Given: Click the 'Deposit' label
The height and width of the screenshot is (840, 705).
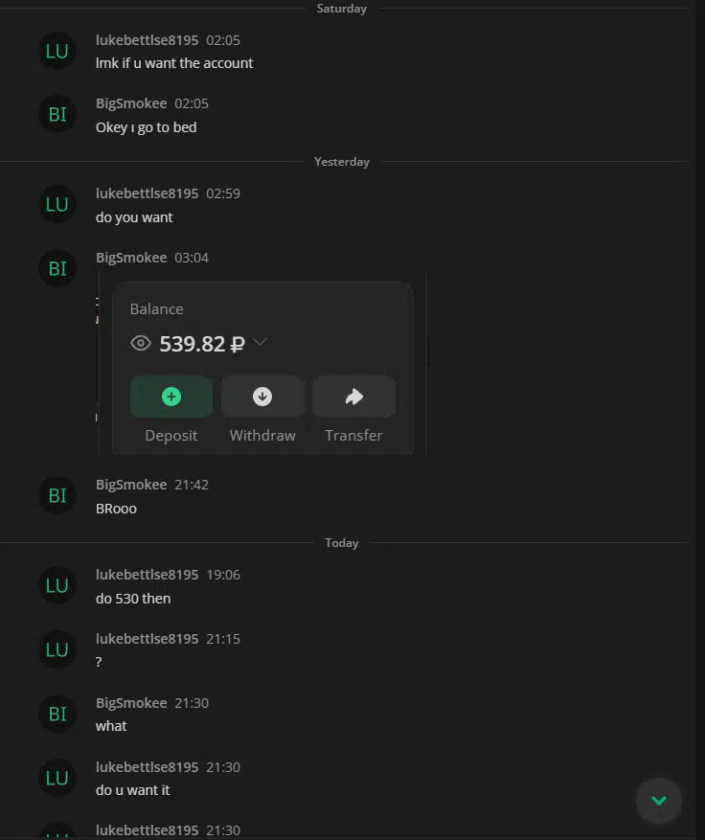Looking at the screenshot, I should coord(171,436).
